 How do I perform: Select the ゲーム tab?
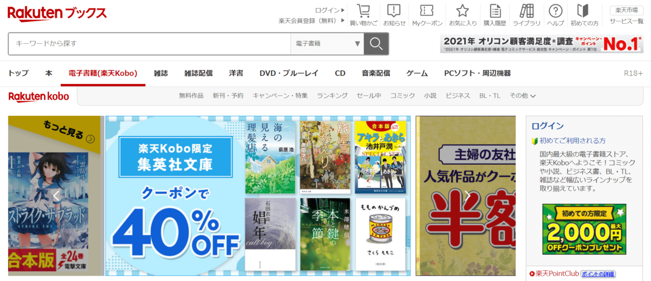tap(417, 73)
